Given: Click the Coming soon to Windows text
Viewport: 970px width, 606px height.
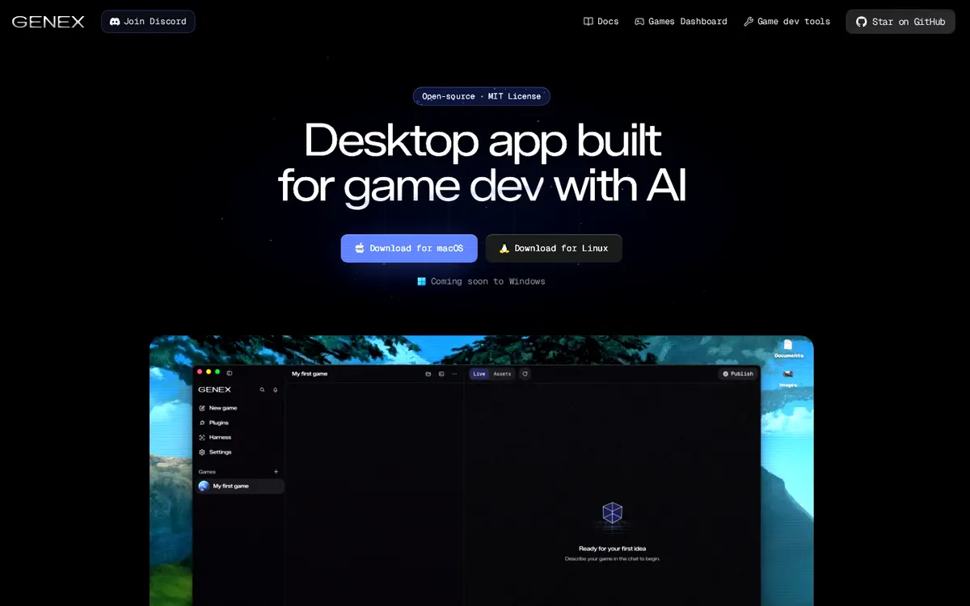Looking at the screenshot, I should [482, 281].
